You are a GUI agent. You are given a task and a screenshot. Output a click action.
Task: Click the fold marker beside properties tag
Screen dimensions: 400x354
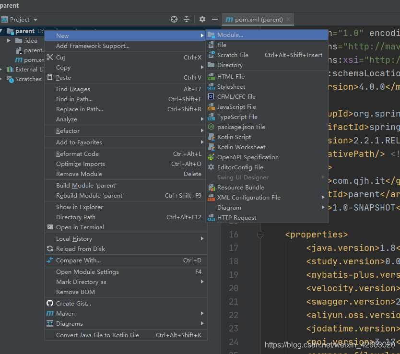click(x=260, y=235)
